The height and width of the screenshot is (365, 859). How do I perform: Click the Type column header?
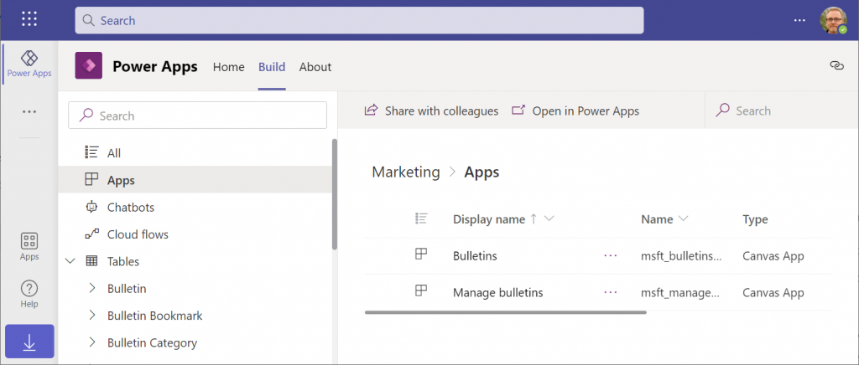[756, 219]
